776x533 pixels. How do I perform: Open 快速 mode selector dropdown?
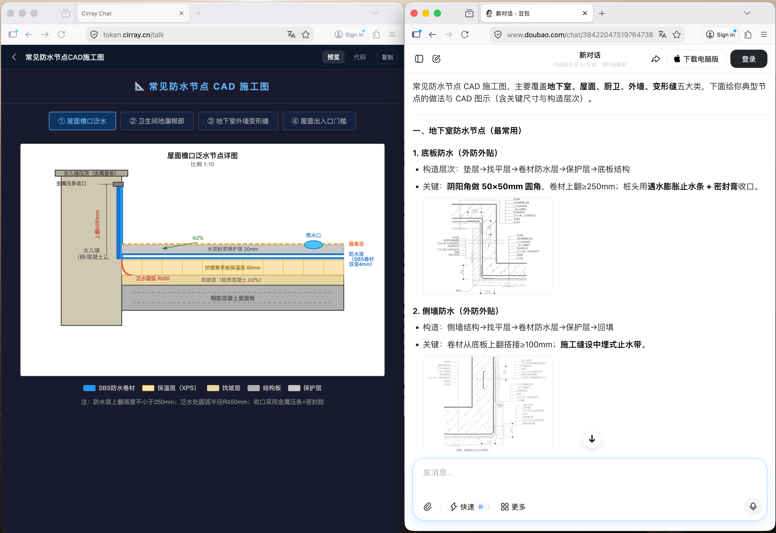click(x=470, y=507)
